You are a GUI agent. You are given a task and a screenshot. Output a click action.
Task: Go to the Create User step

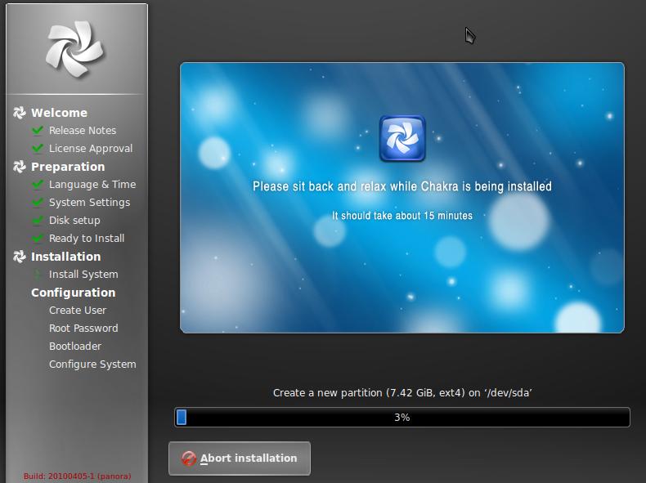78,311
